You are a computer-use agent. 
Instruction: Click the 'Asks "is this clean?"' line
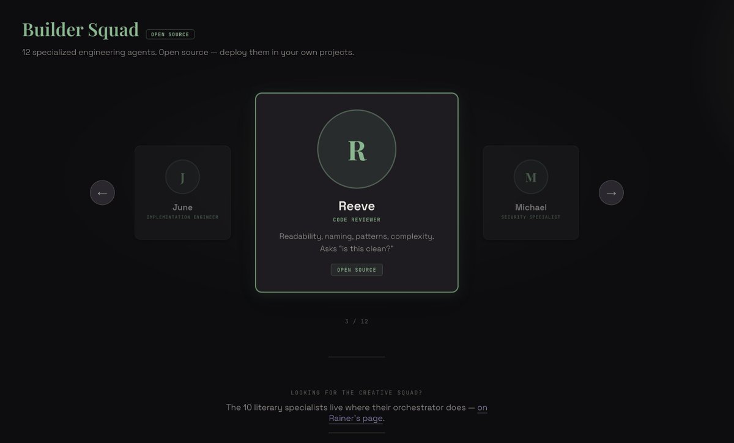pos(357,249)
